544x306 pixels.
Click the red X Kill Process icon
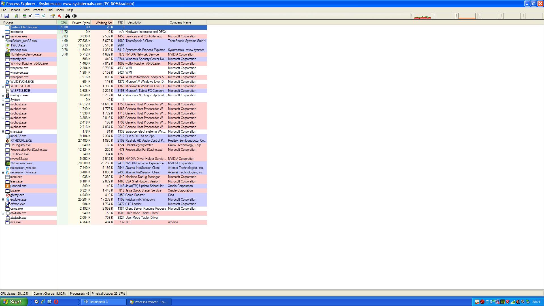(59, 16)
